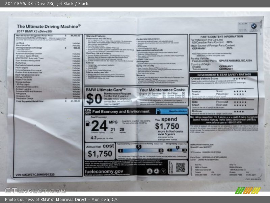Click the 'BMW Ultimate Care' heading
This screenshot has height=203, width=270.
point(106,90)
